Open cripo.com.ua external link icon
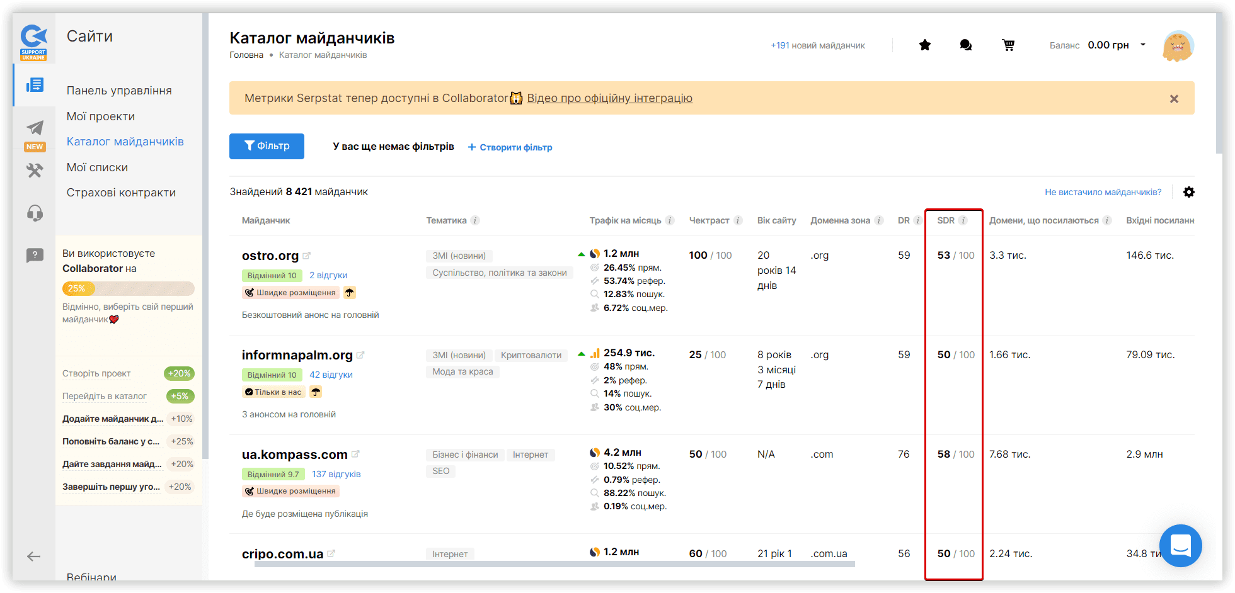Screen dimensions: 1235x593 331,553
